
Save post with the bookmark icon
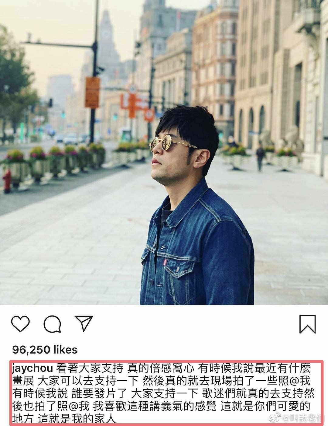tap(308, 324)
